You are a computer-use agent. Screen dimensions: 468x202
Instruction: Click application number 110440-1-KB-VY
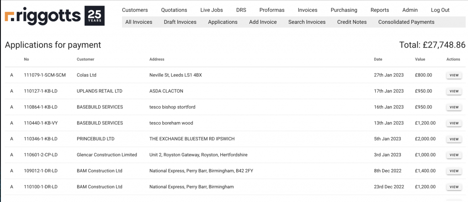[x=41, y=123]
